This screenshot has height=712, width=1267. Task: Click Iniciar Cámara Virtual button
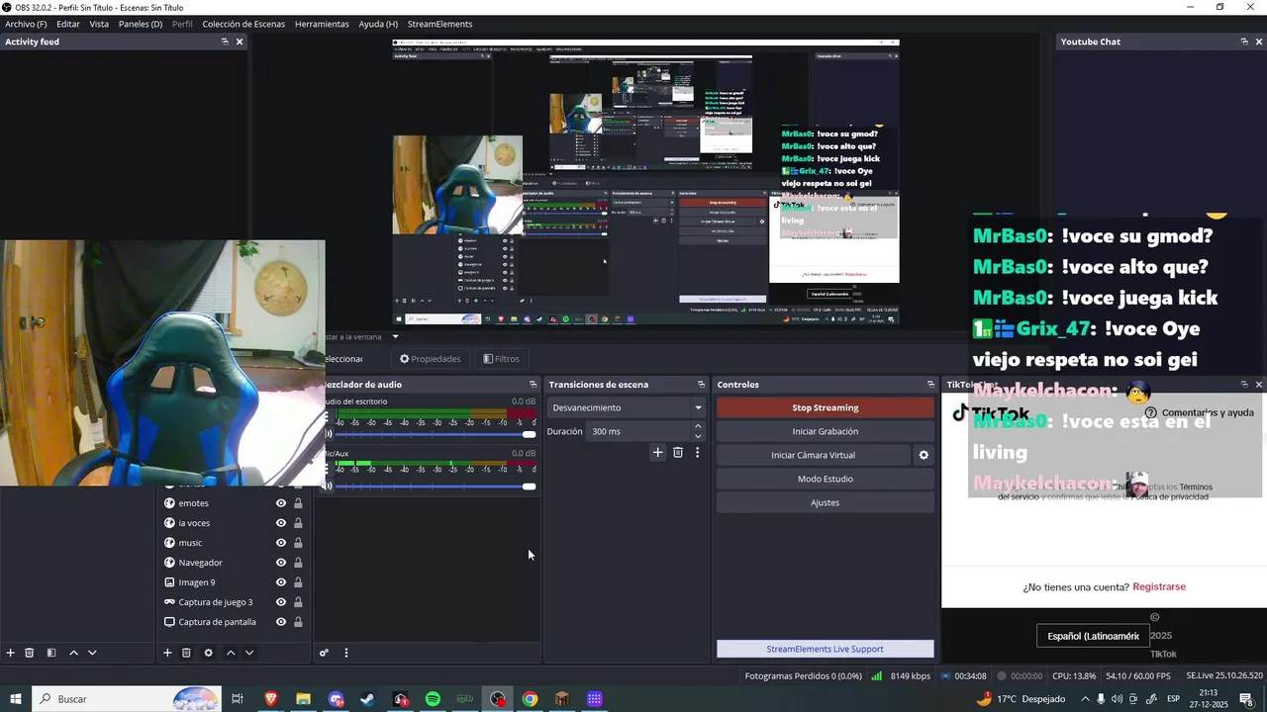click(813, 455)
